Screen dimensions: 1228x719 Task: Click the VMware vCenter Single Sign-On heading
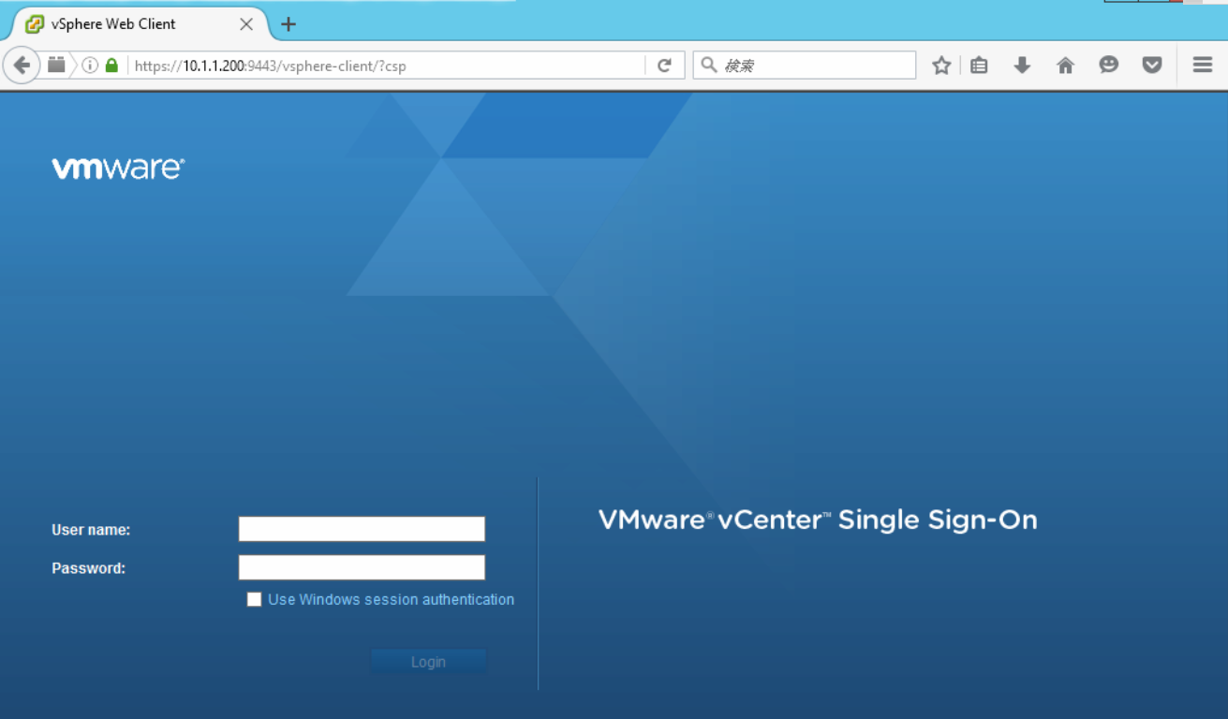(818, 520)
